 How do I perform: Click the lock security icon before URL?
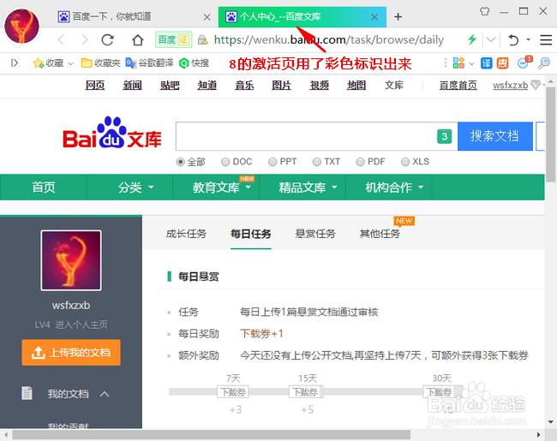[202, 39]
